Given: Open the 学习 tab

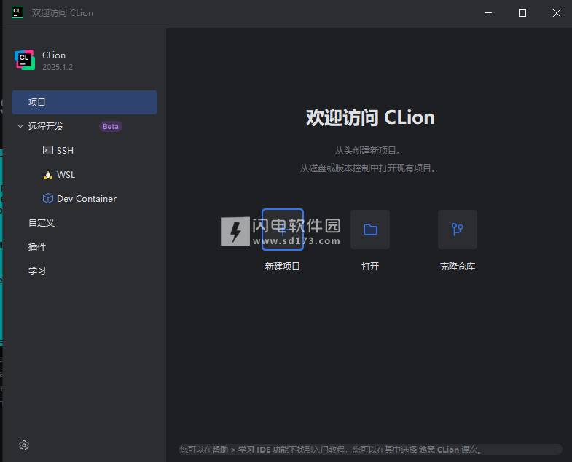Looking at the screenshot, I should click(x=37, y=271).
